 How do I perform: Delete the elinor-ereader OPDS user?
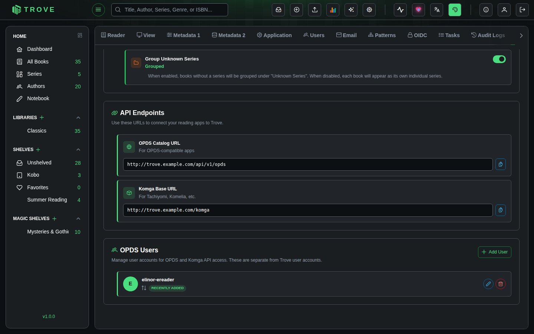(501, 284)
